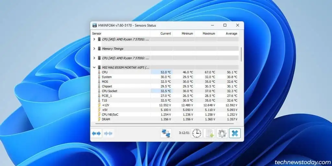Select the Memory Timings row label
Image resolution: width=332 pixels, height=166 pixels.
[x=113, y=49]
